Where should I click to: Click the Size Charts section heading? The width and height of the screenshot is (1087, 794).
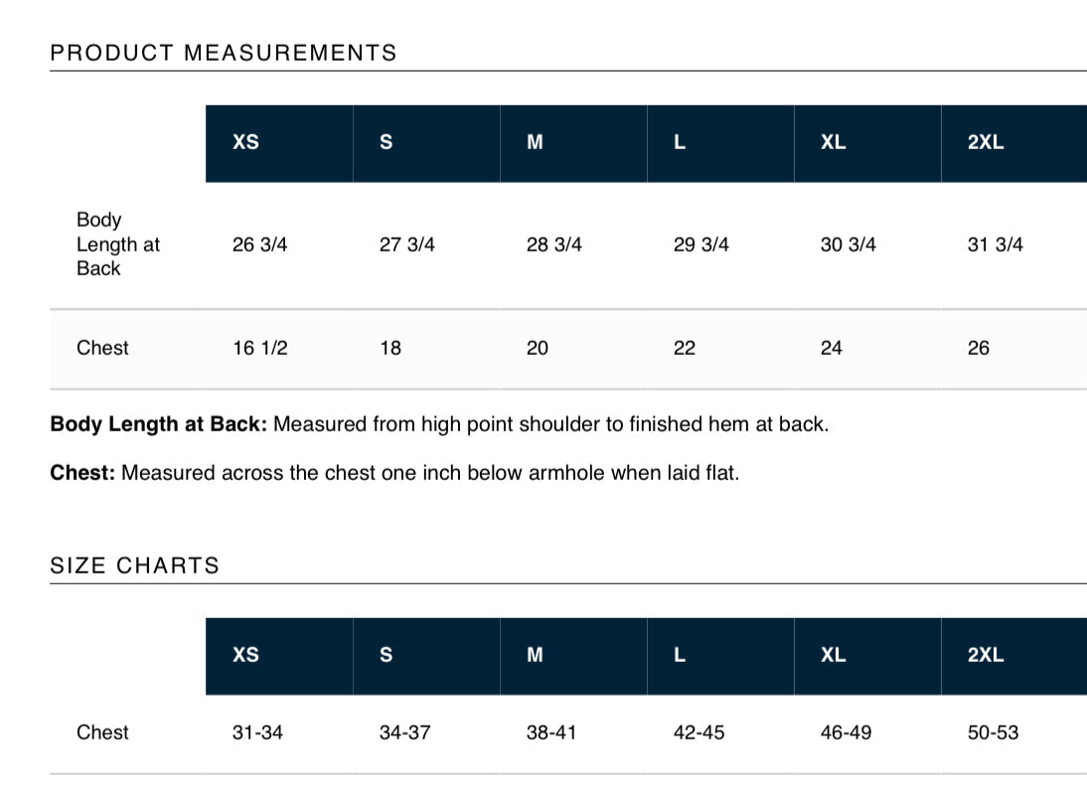click(134, 565)
